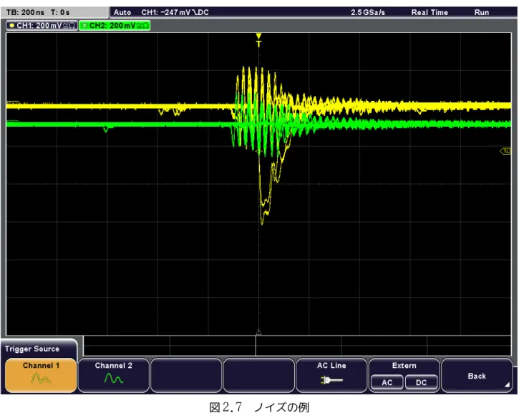Click the Trigger Source menu title
The height and width of the screenshot is (418, 519).
pyautogui.click(x=32, y=349)
